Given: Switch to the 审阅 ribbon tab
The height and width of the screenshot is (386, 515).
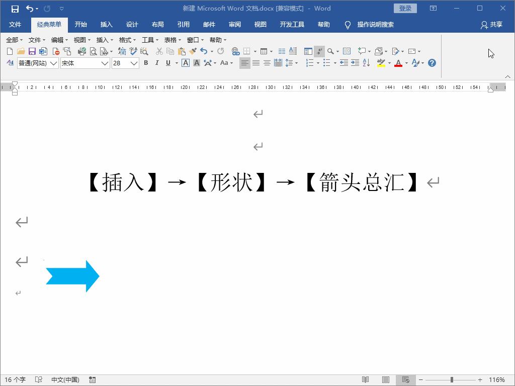Looking at the screenshot, I should pos(234,24).
